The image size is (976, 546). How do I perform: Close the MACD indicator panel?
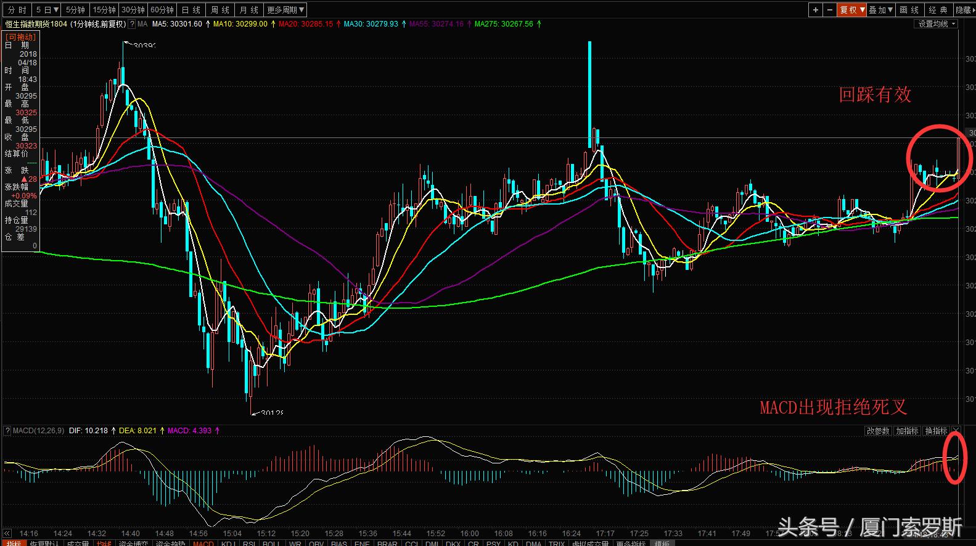[x=956, y=431]
